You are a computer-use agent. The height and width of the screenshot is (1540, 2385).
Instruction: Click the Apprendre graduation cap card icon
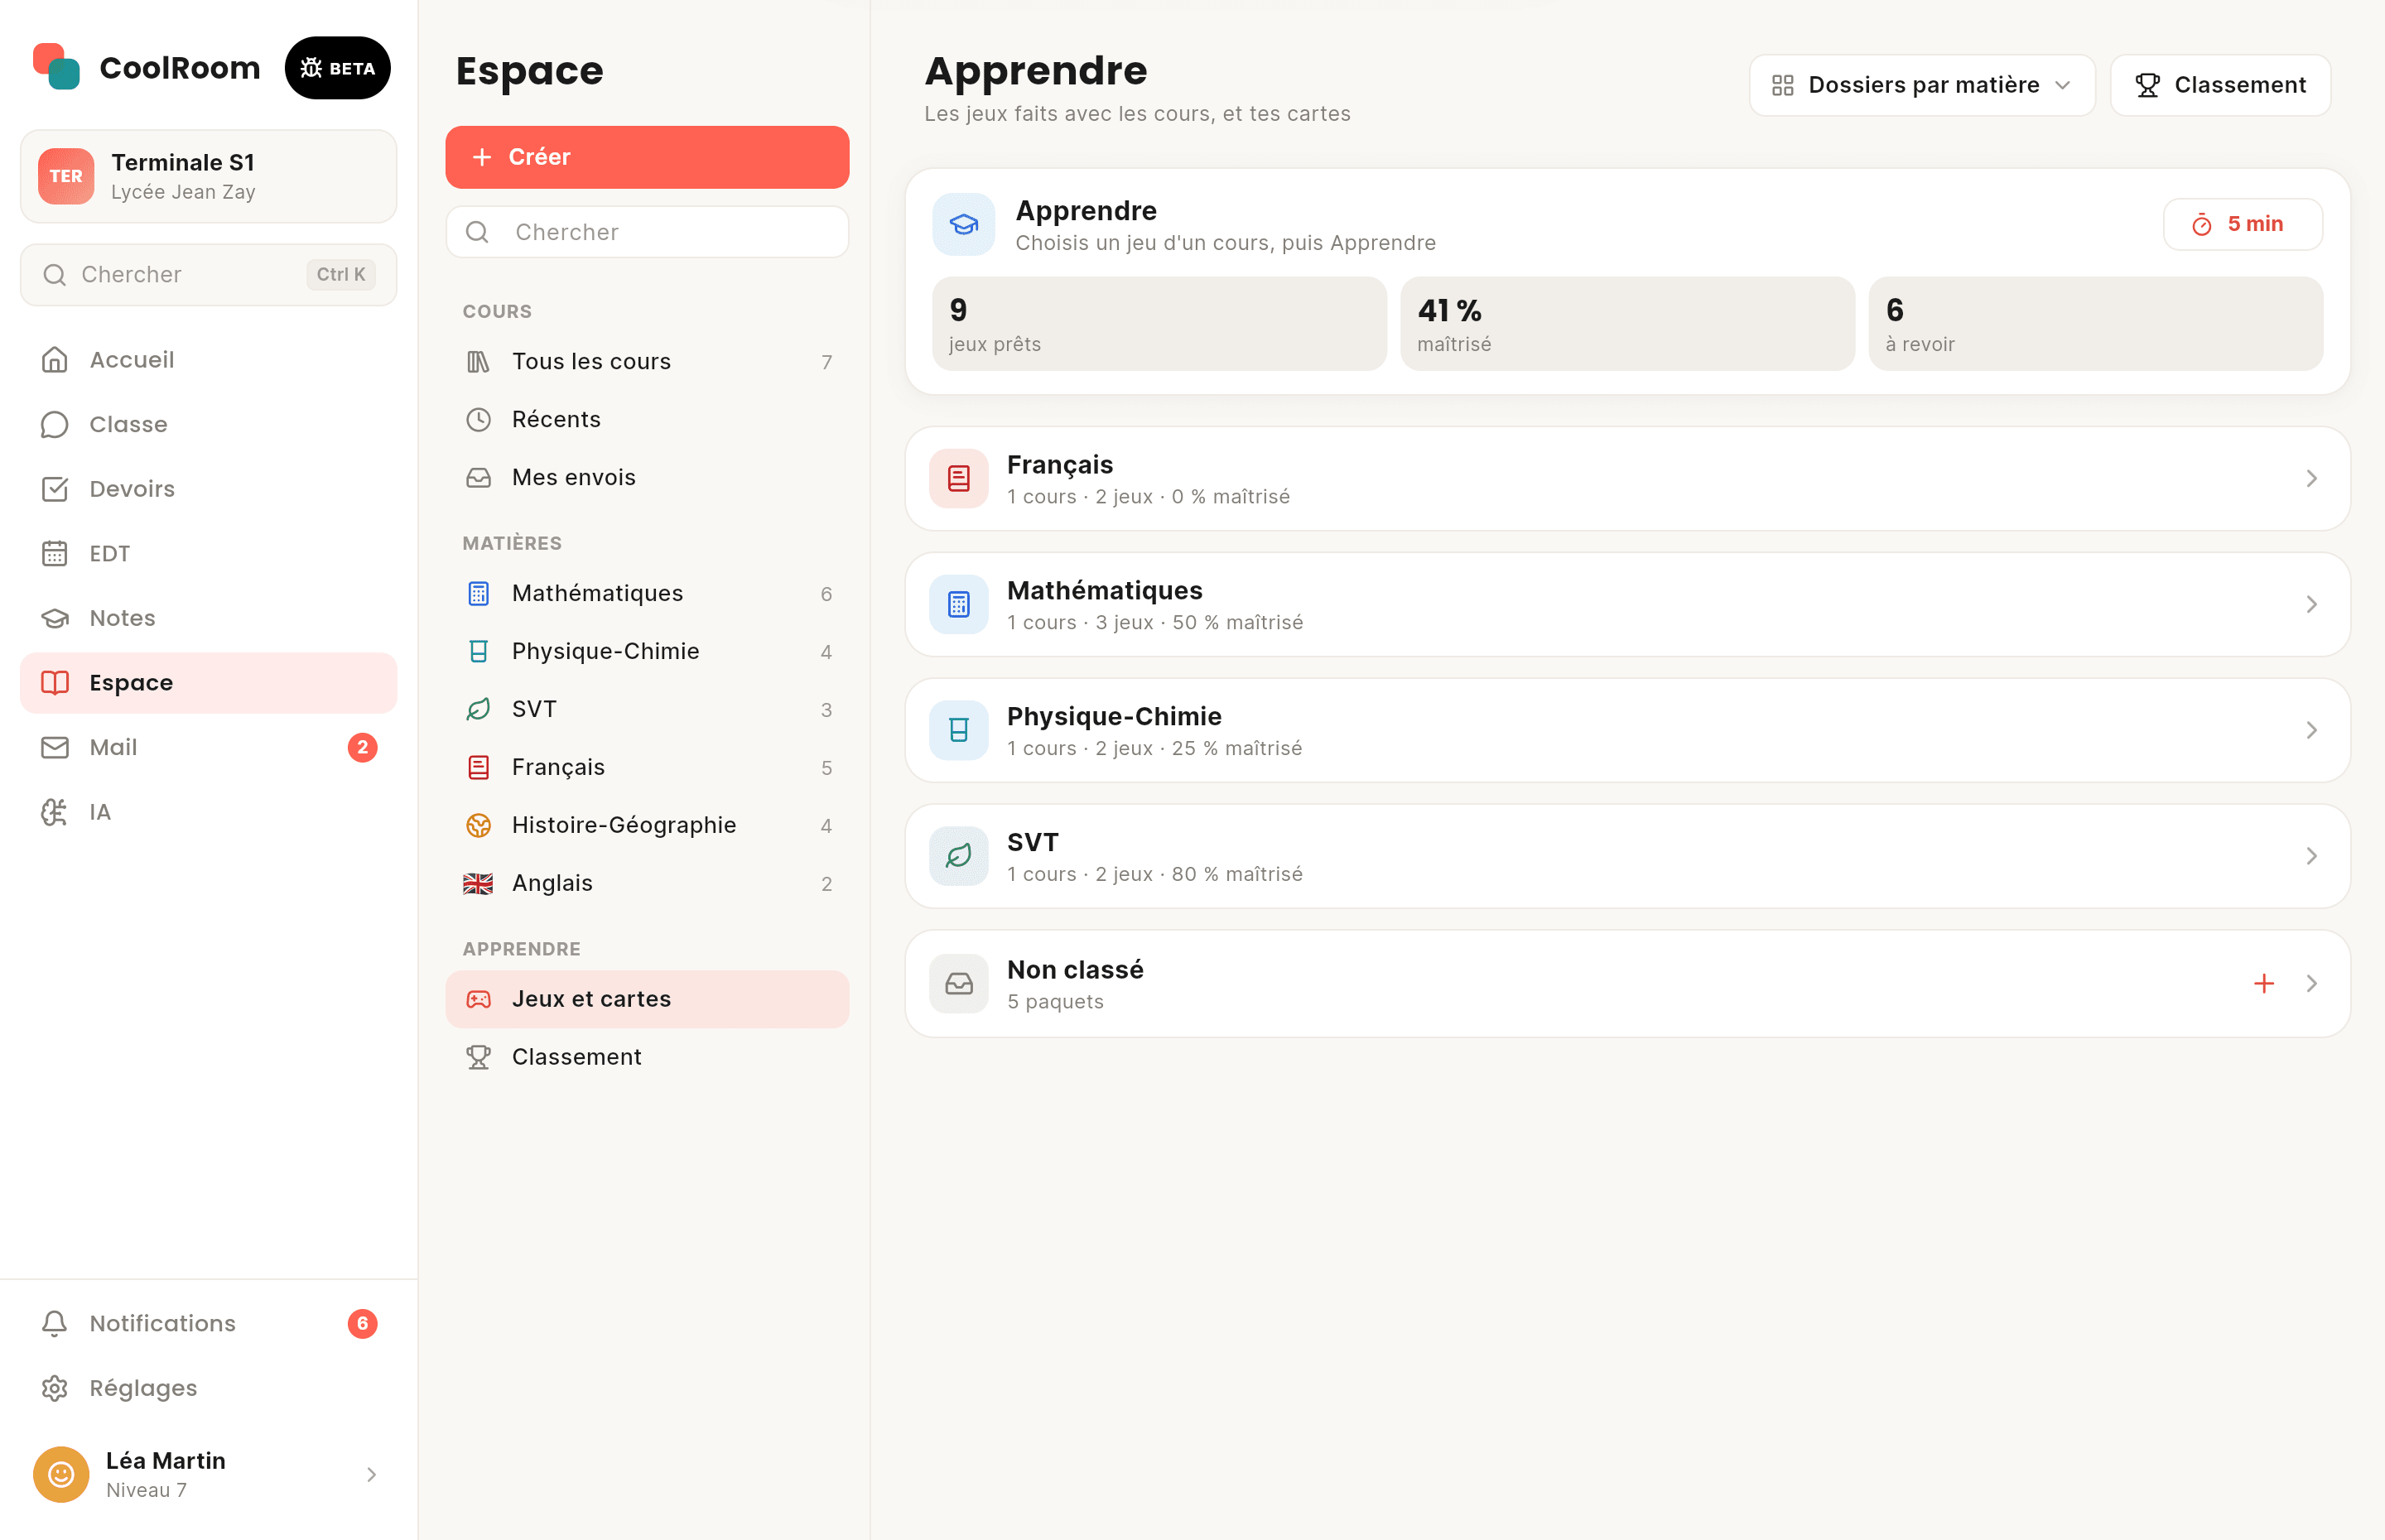[x=963, y=224]
